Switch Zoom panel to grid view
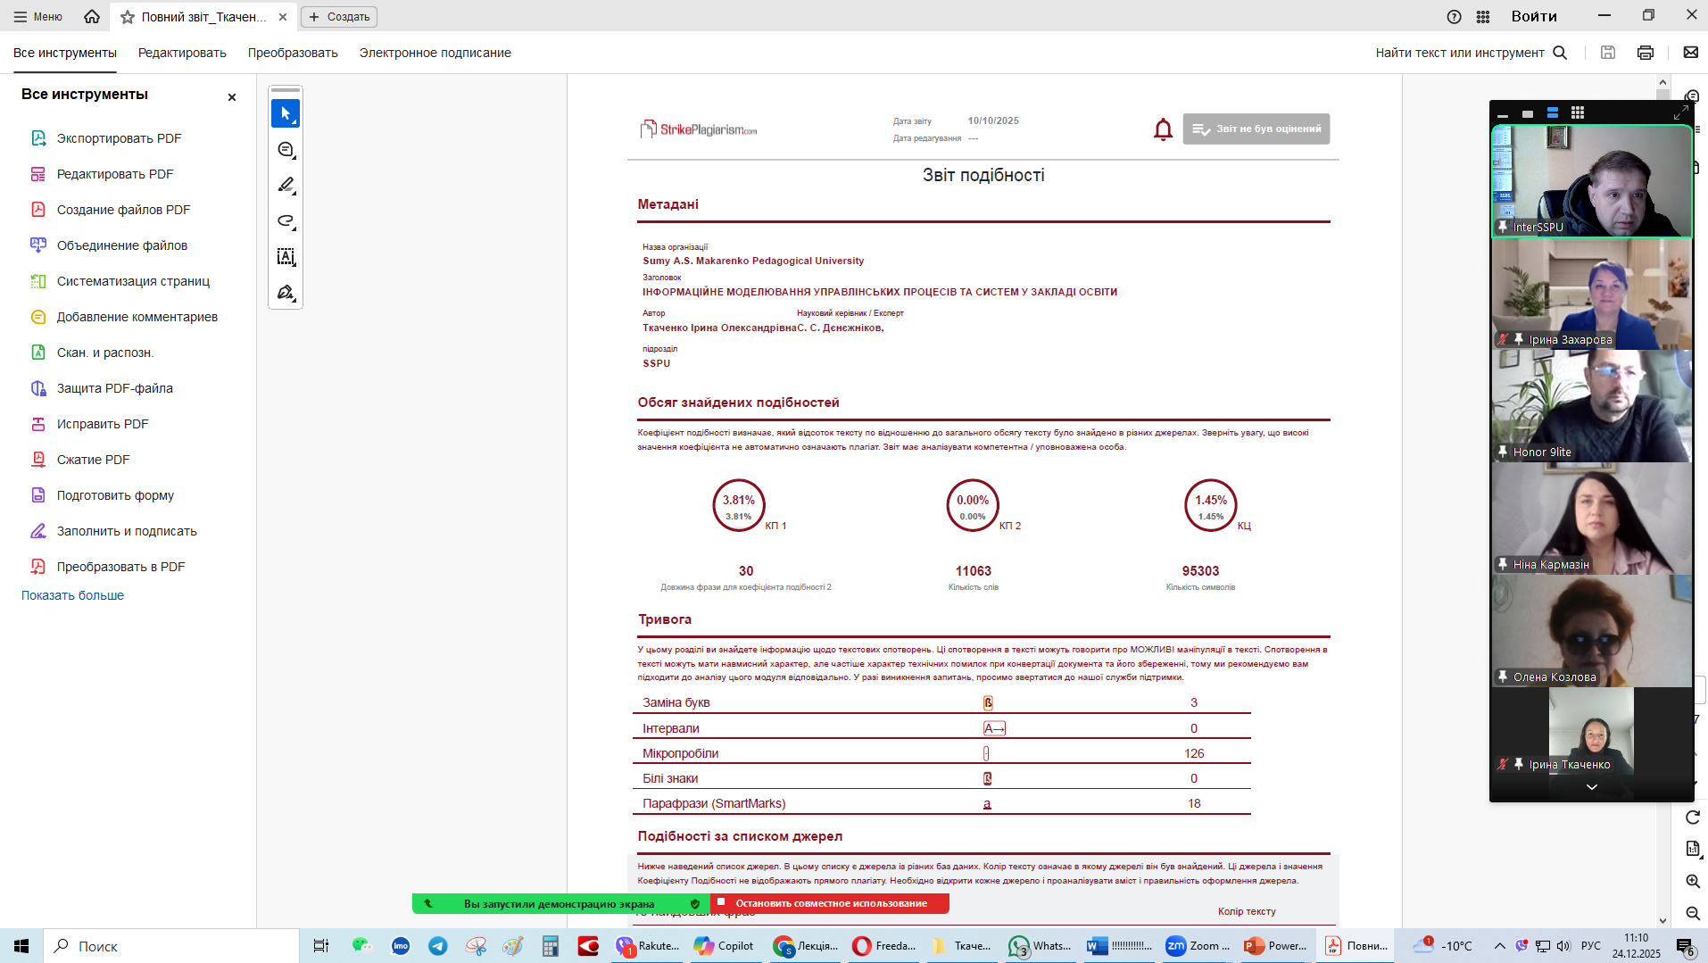This screenshot has height=963, width=1708. [x=1578, y=113]
